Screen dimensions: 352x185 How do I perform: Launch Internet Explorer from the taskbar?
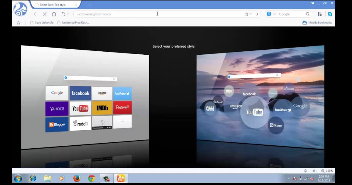(x=33, y=178)
